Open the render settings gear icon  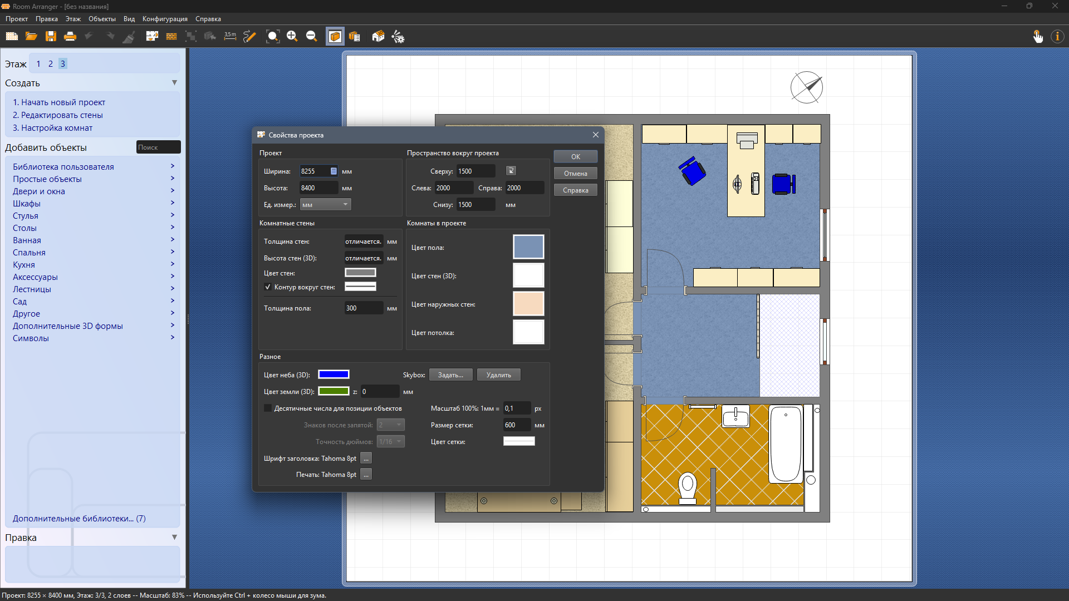(x=398, y=37)
